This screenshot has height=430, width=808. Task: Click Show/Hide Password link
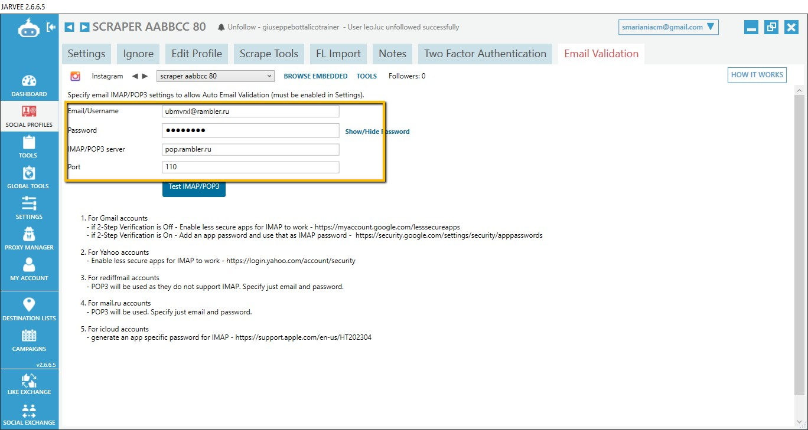click(377, 132)
